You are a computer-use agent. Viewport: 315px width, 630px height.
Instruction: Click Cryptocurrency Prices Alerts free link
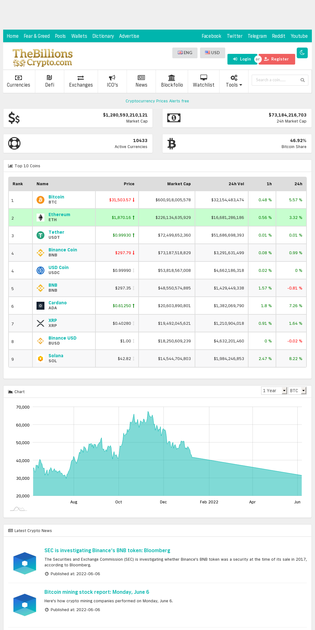tap(157, 101)
